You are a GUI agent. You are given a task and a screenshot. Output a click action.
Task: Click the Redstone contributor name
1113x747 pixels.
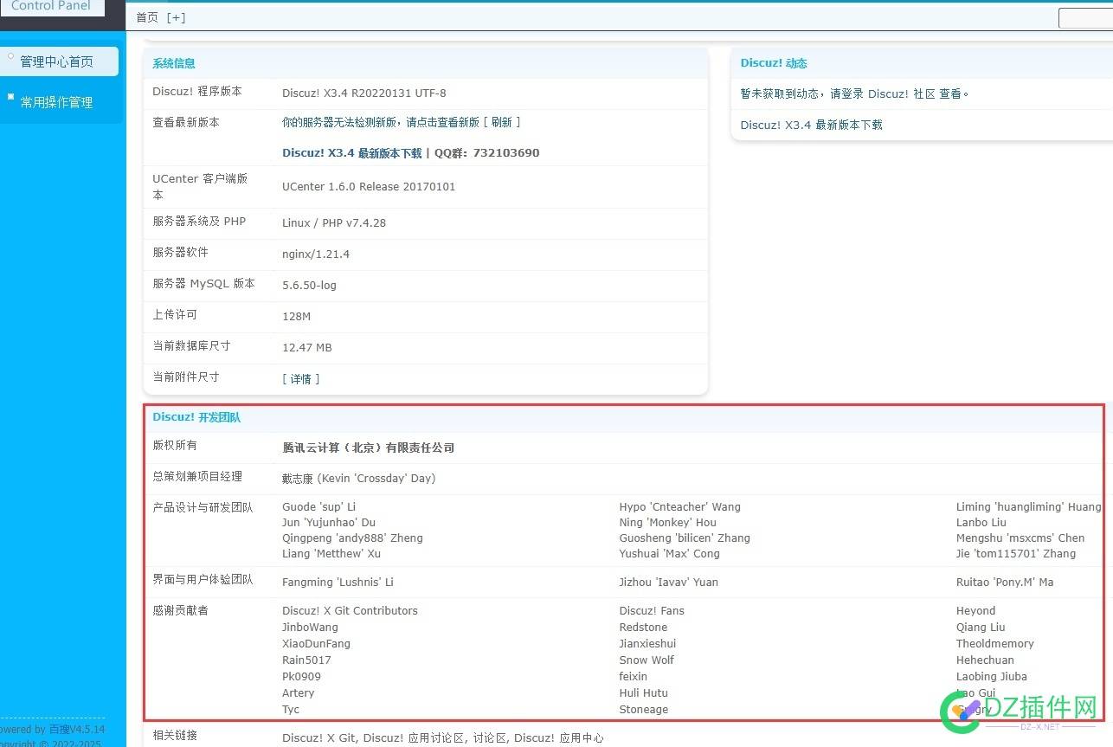coord(643,628)
